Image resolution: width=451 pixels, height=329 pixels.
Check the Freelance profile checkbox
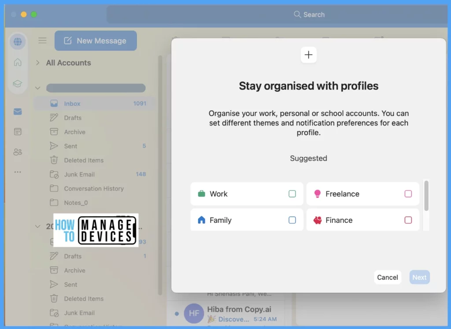(408, 194)
